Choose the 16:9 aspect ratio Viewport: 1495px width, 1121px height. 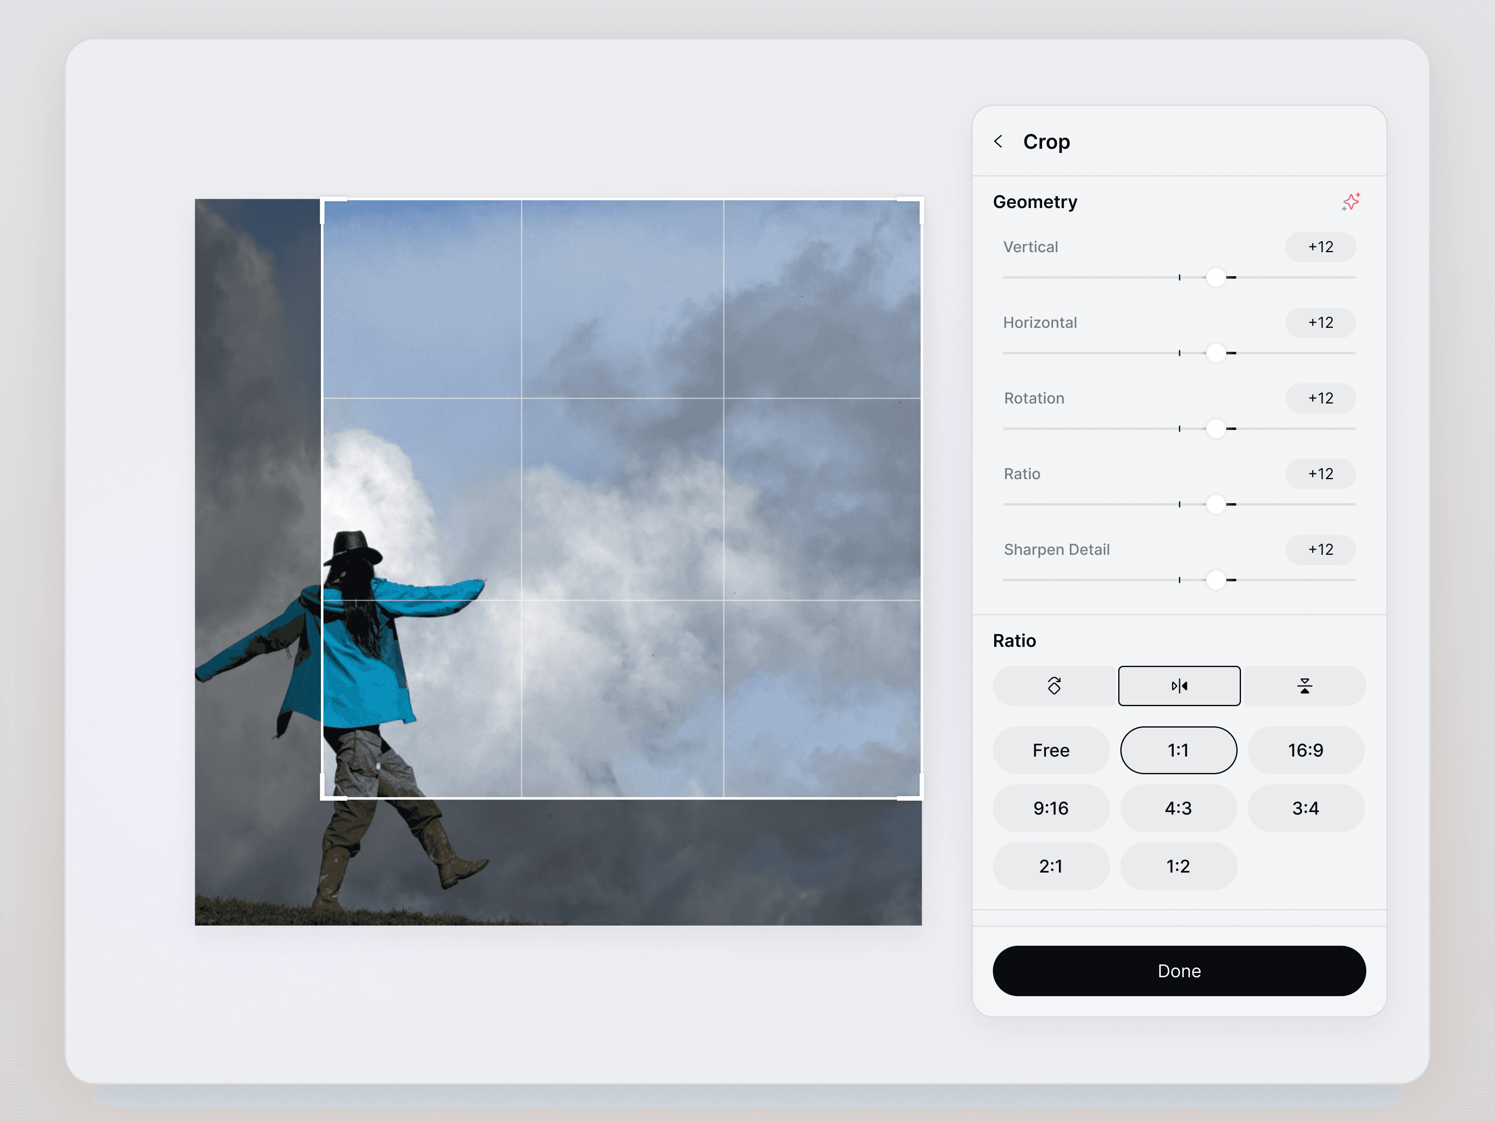pos(1305,750)
